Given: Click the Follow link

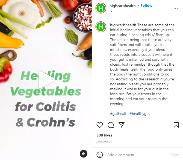Looking at the screenshot, I should 146,6.
